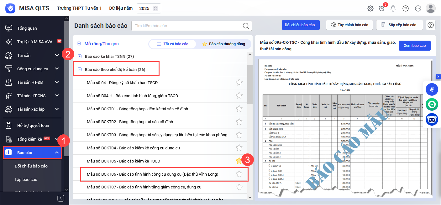Switch to Báo cáo thường dùng tab
This screenshot has height=205, width=441.
[x=223, y=44]
